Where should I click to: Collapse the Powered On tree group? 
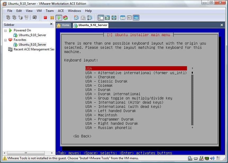click(5, 31)
